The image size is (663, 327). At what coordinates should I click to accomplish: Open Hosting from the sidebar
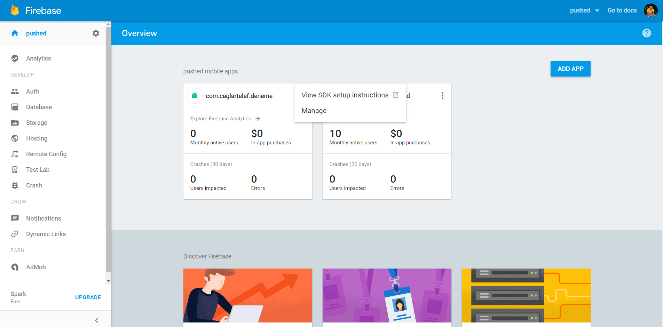point(37,138)
